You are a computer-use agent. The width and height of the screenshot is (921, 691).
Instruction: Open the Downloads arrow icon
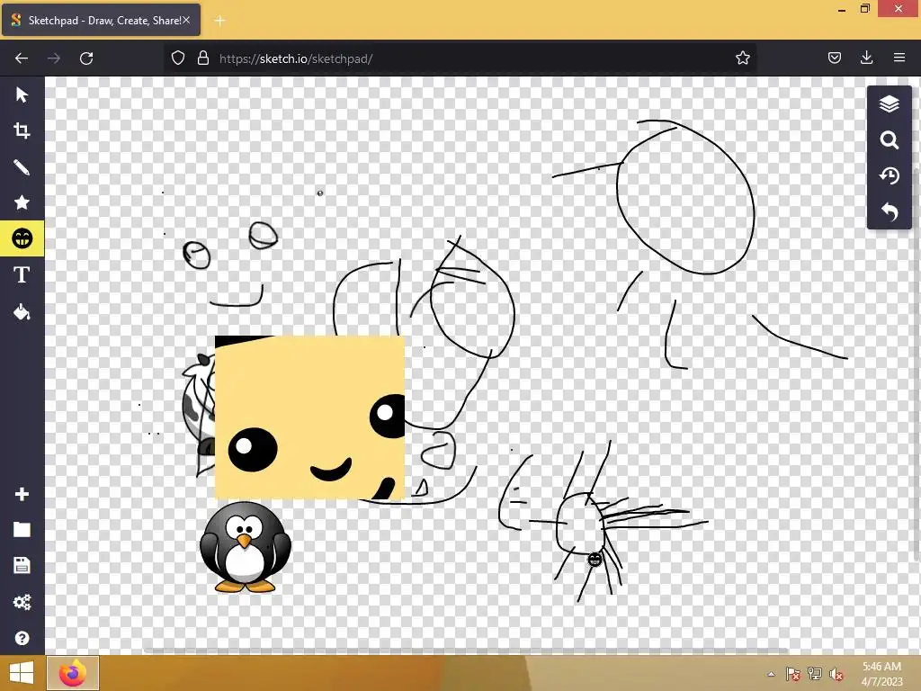866,58
